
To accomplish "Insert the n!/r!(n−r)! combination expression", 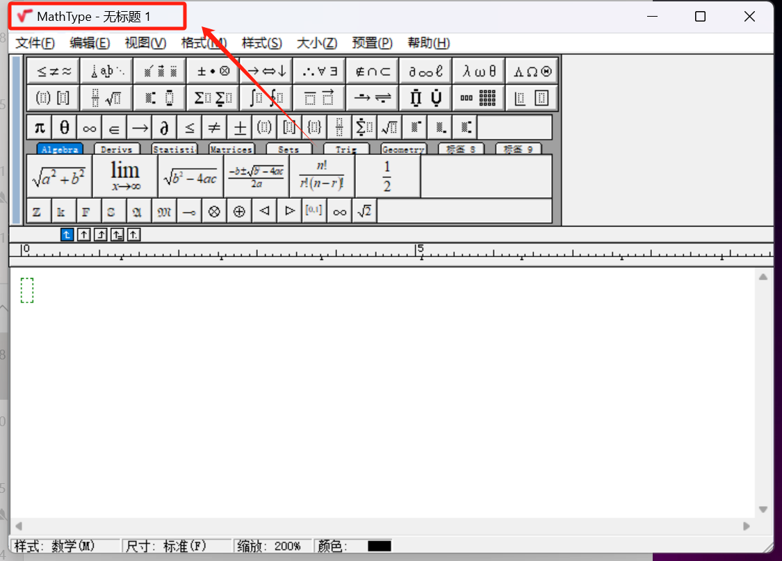I will click(322, 176).
